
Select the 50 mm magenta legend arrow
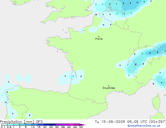coord(83,125)
